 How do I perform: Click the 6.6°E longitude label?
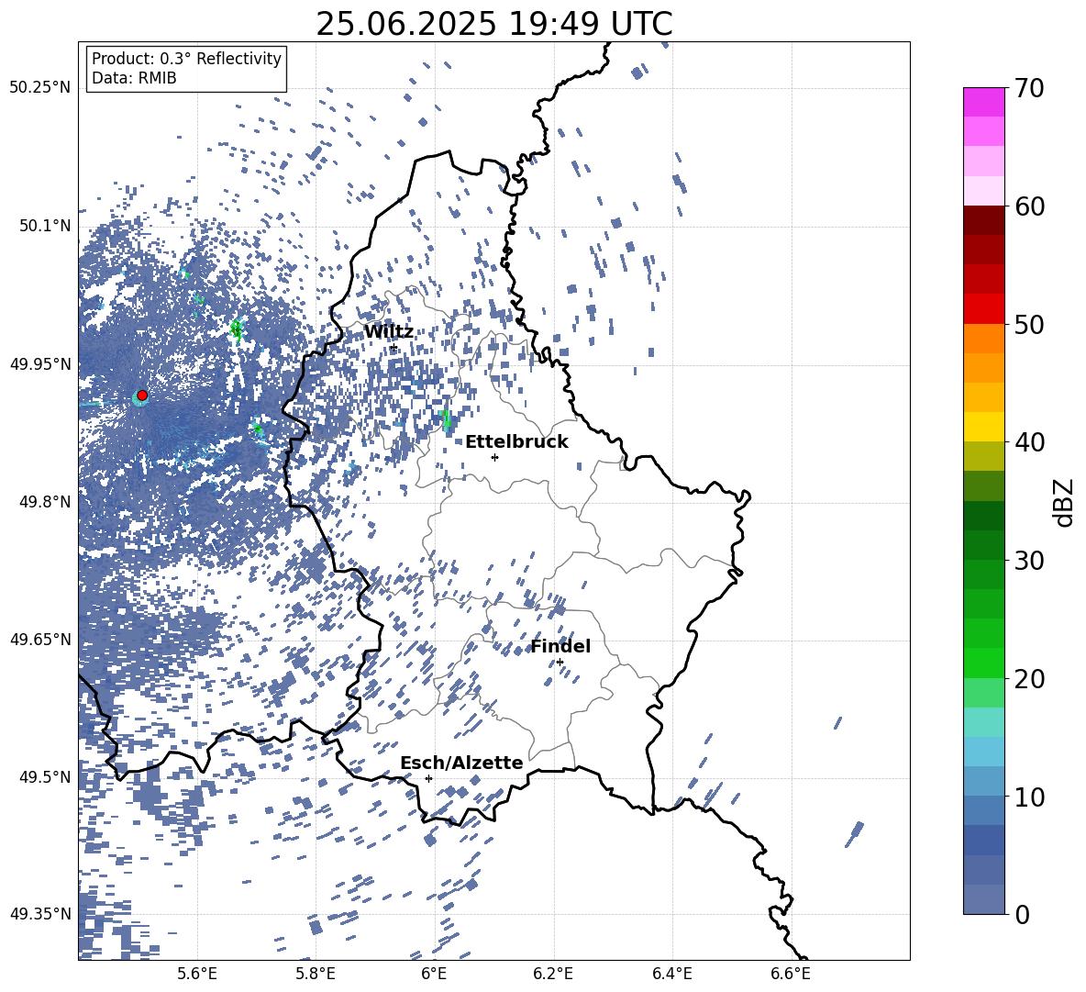[x=791, y=974]
